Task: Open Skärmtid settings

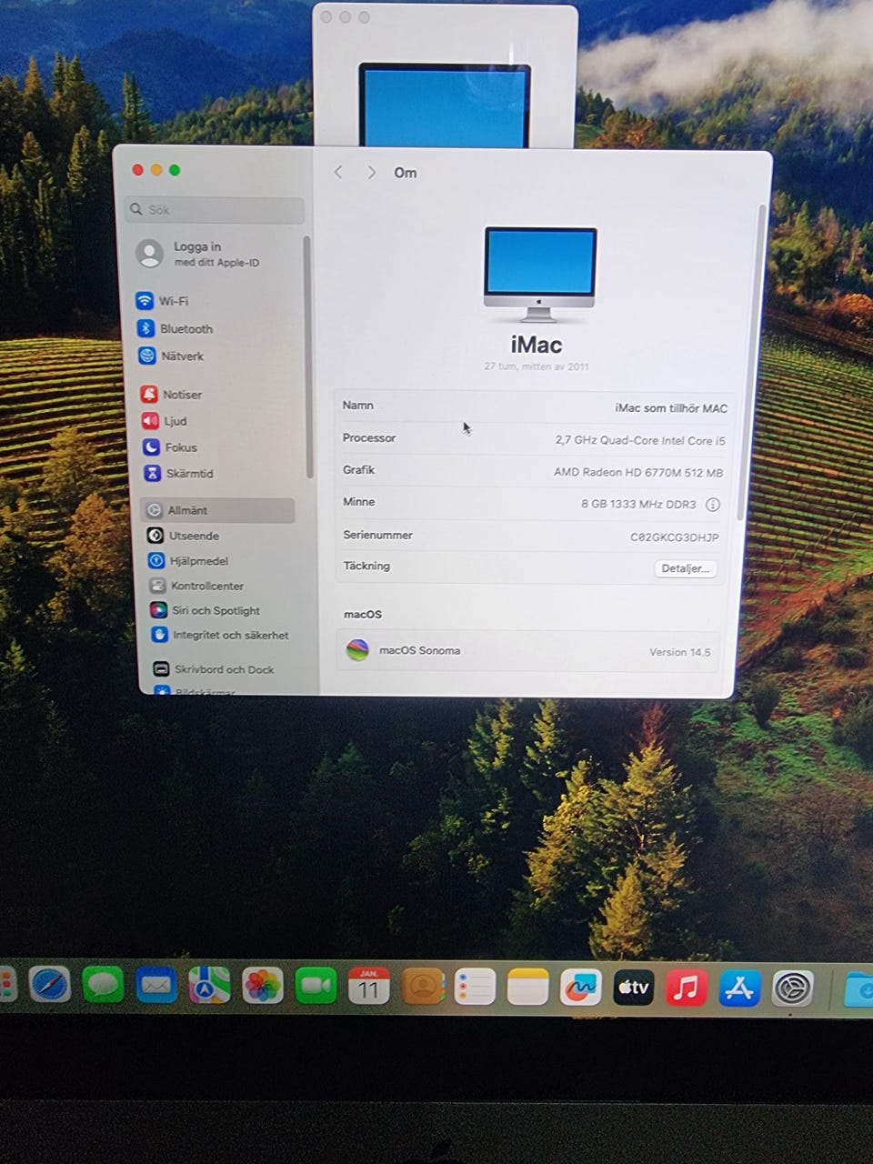Action: 178,473
